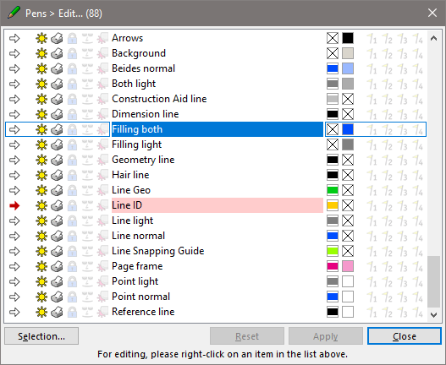446x365 pixels.
Task: Click the printer icon in Background row
Action: pos(57,53)
